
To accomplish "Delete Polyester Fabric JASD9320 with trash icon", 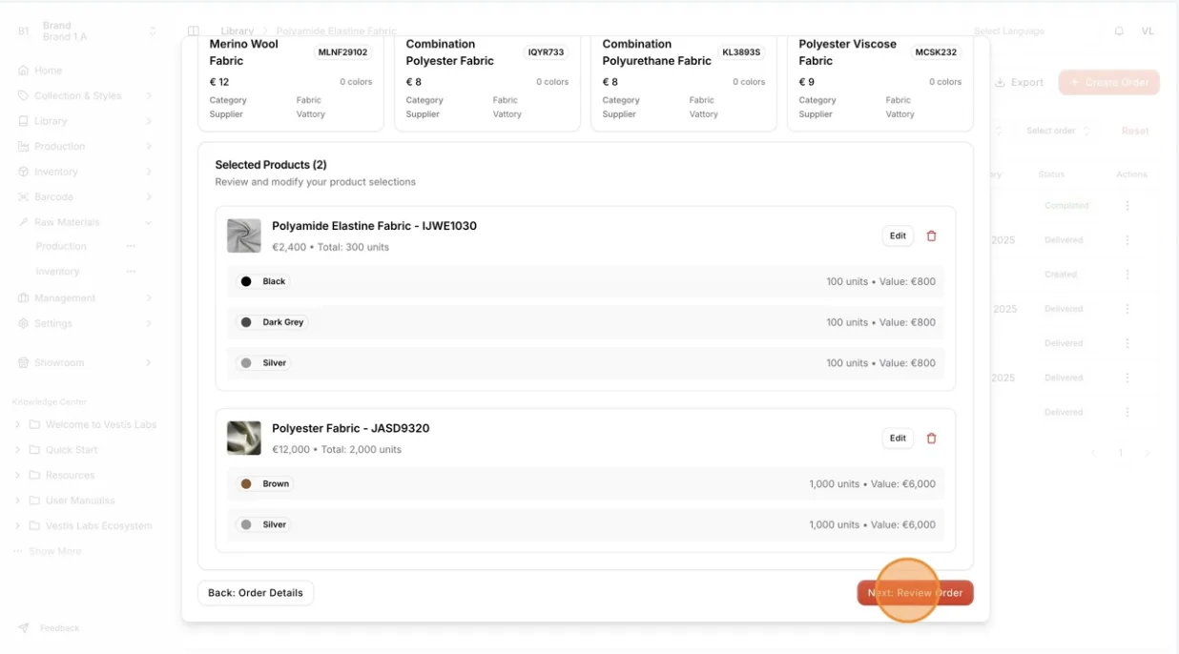I will 932,439.
